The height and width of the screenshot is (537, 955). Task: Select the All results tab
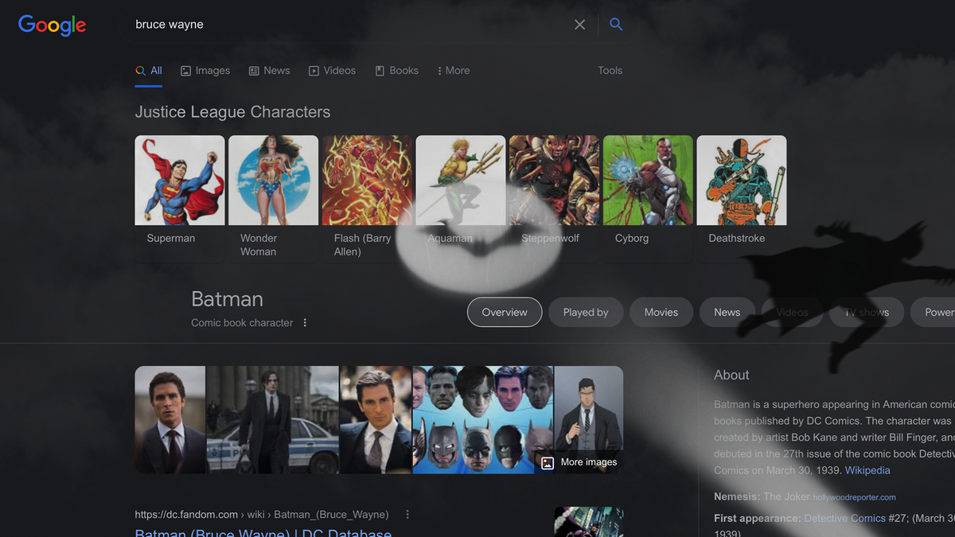tap(149, 71)
